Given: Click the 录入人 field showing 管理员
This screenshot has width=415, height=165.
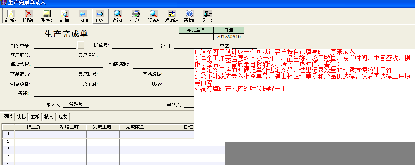Looking at the screenshot, I should click(76, 104).
